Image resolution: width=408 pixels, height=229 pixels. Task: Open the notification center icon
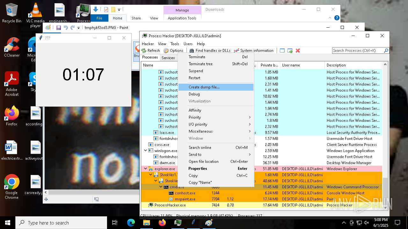coord(397,223)
